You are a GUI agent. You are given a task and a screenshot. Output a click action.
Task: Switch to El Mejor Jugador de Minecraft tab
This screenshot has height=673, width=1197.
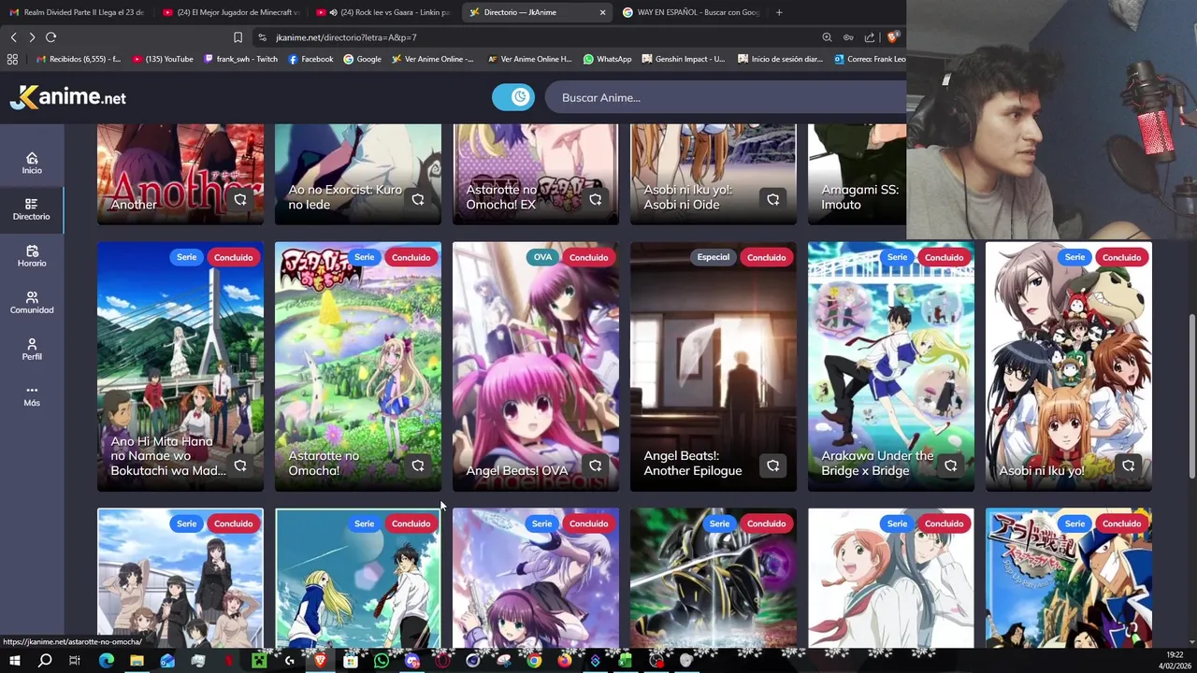tap(230, 12)
